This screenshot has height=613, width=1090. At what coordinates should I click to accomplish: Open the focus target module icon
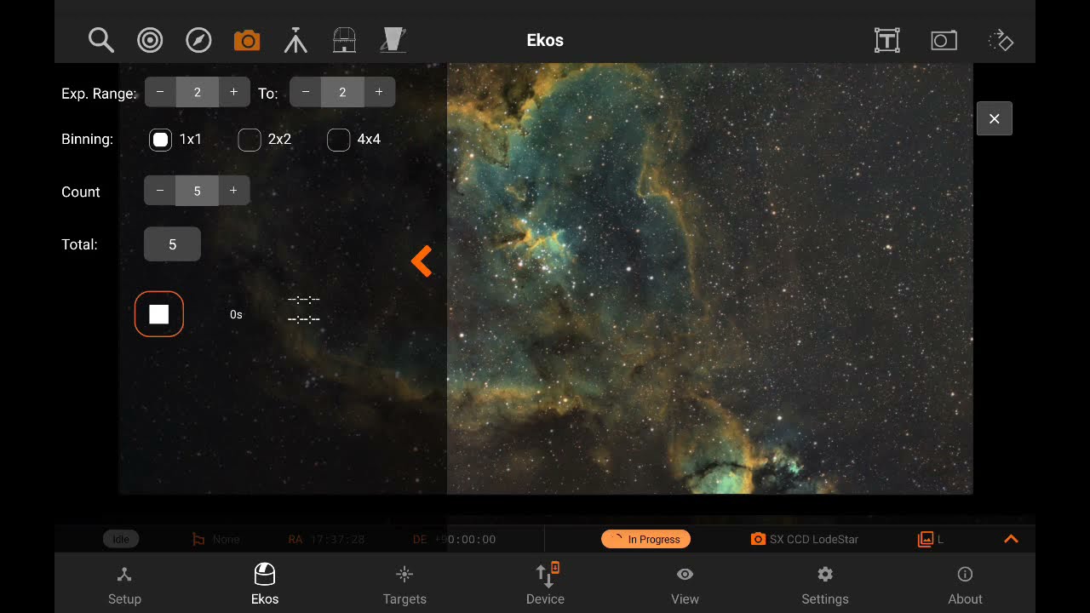pos(150,40)
